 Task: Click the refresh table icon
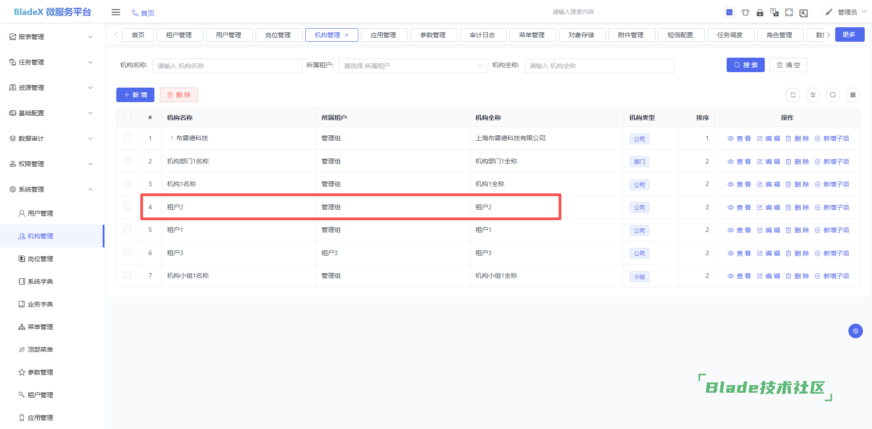coord(793,95)
